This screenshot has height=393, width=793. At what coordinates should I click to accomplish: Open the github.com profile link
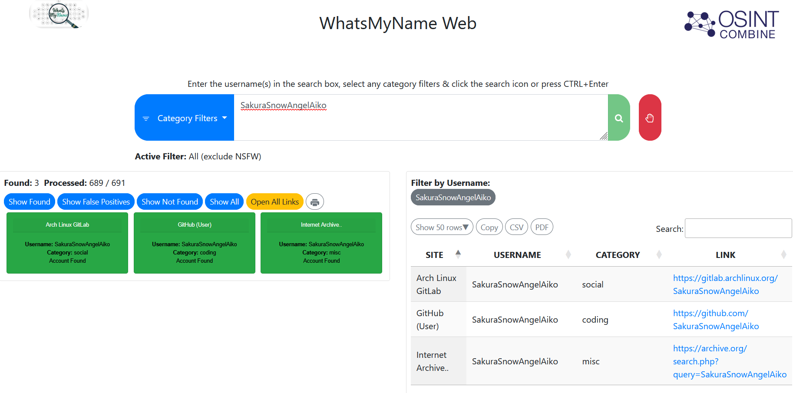[716, 320]
